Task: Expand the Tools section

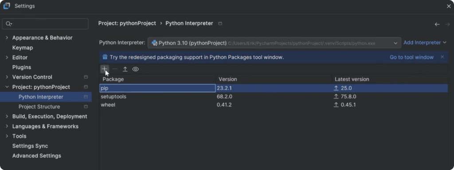Action: point(7,136)
